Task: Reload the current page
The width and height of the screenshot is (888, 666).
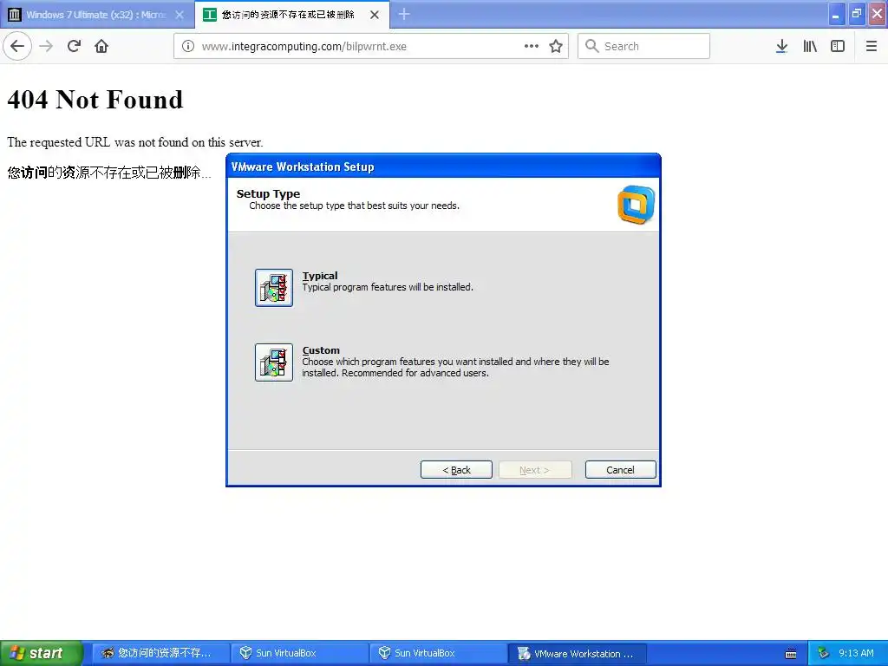Action: [x=74, y=46]
